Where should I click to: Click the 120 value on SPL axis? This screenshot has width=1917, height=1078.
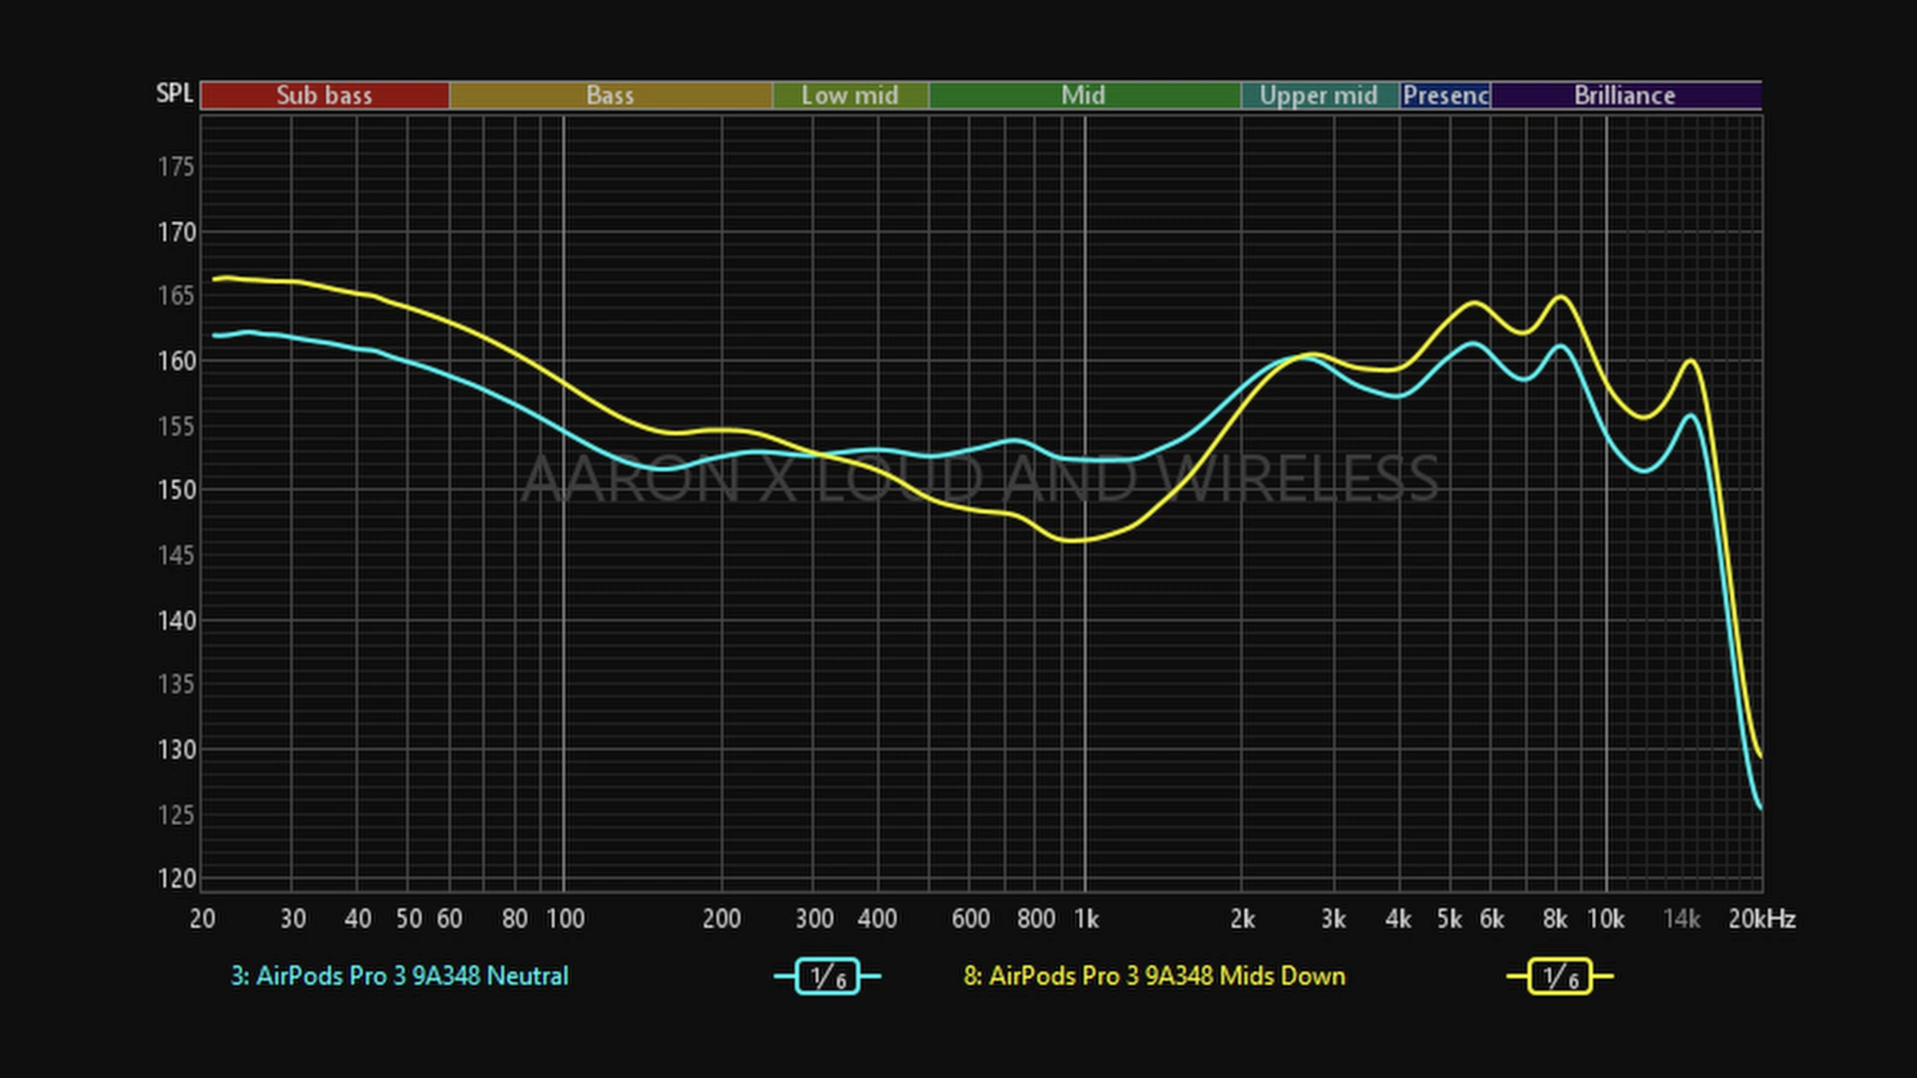[176, 878]
